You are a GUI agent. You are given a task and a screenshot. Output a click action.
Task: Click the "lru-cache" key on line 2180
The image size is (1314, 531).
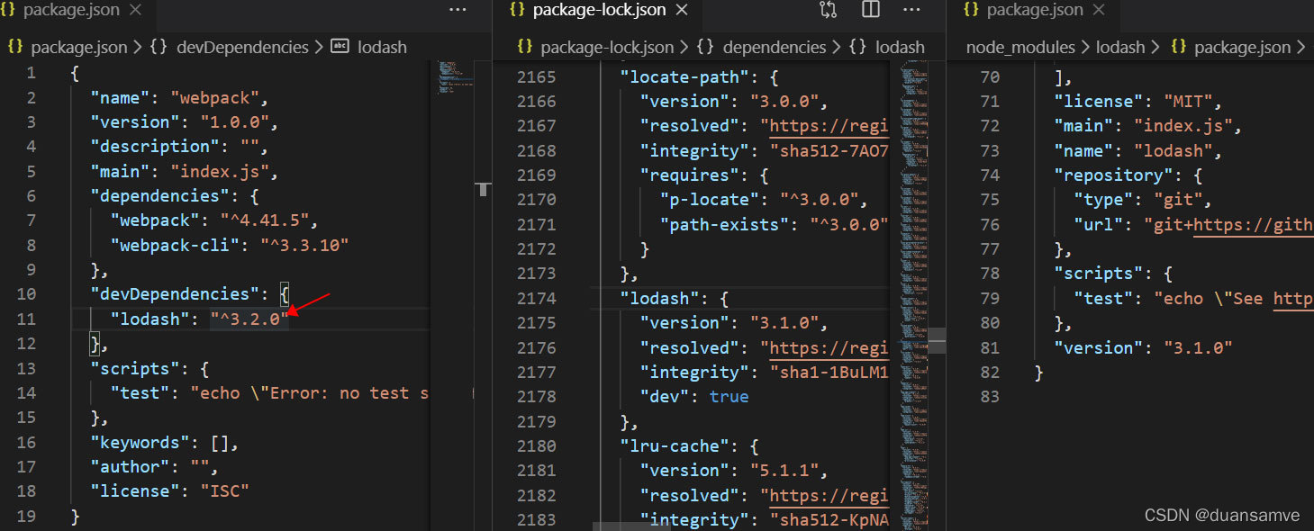tap(675, 445)
